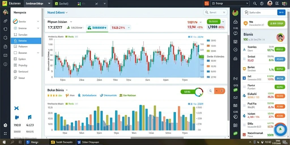Open the Sreal sidebar item
This screenshot has width=290, height=145.
click(x=26, y=78)
